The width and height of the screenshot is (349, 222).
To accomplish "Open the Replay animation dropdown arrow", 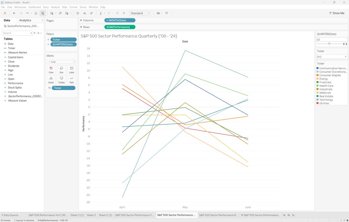I will click(x=31, y=13).
